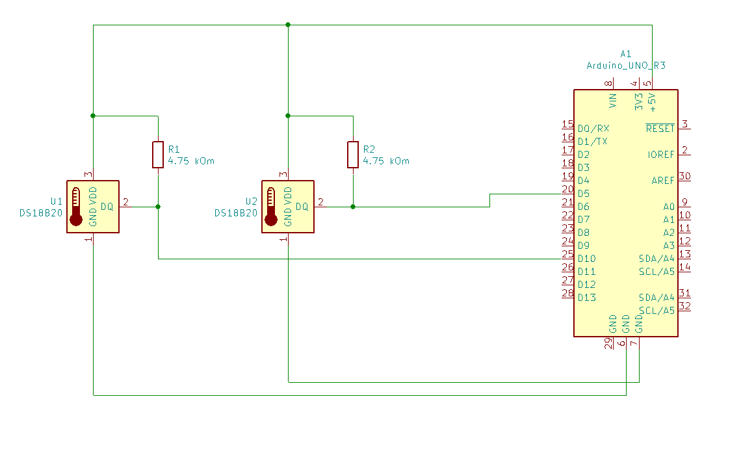Select the U2 DS18B20 thermometer symbol
This screenshot has width=754, height=453.
(x=288, y=207)
